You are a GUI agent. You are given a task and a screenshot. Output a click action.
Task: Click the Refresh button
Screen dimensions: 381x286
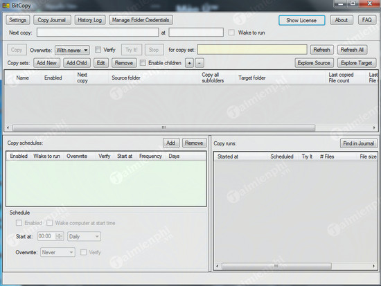321,50
